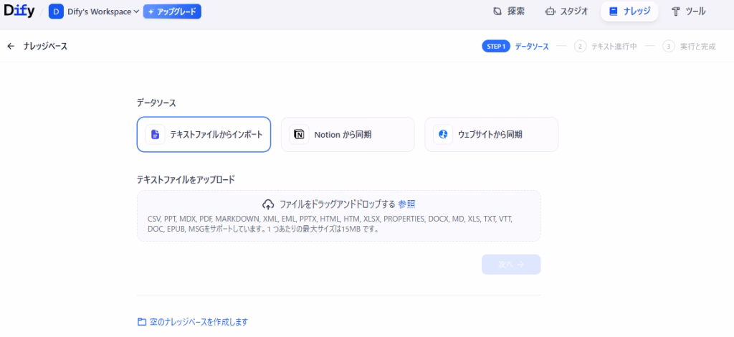Go to the ツール tab

pos(688,11)
